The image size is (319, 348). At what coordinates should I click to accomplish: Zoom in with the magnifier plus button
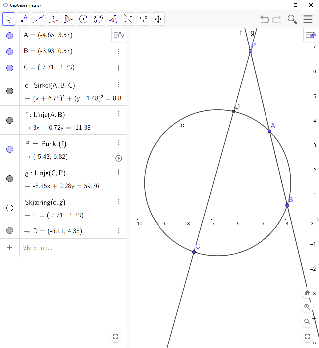[x=307, y=307]
